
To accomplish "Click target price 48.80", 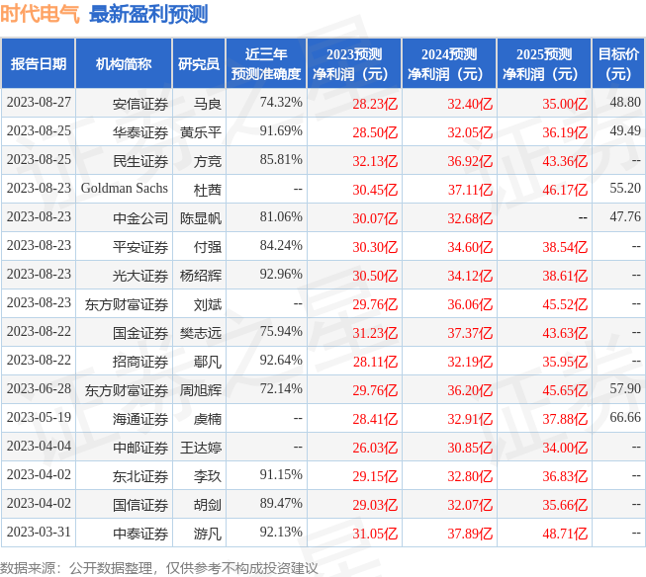I will 625,102.
